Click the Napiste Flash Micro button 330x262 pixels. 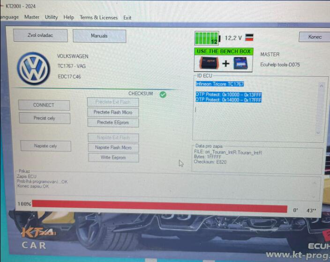coord(113,147)
